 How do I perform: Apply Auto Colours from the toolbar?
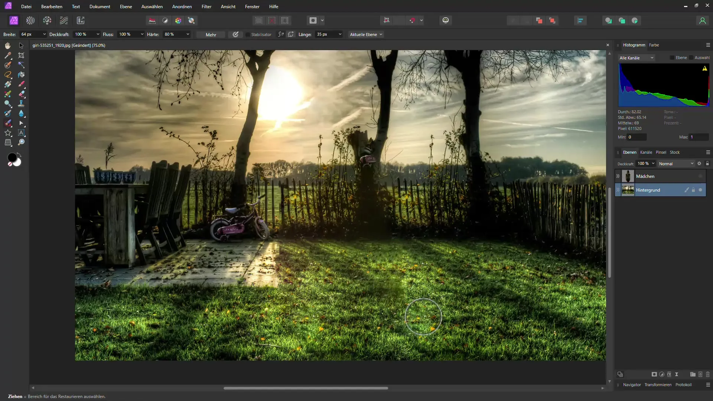pyautogui.click(x=178, y=20)
